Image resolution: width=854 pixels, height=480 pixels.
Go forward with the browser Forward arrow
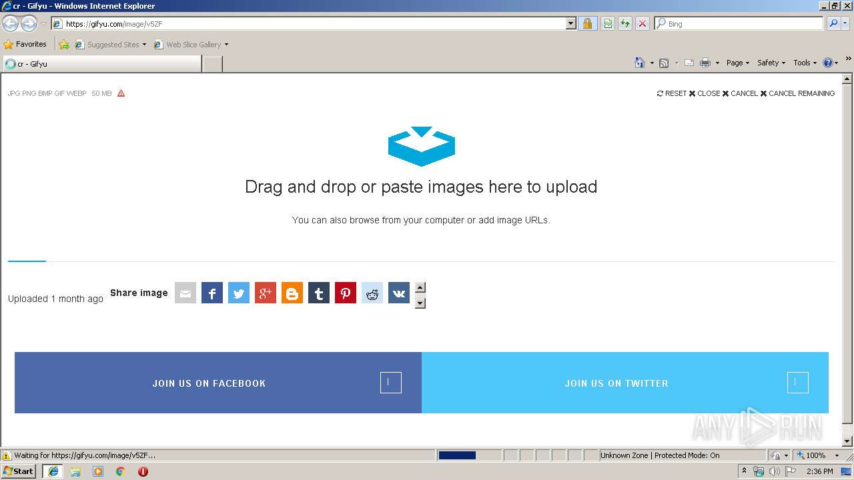29,23
